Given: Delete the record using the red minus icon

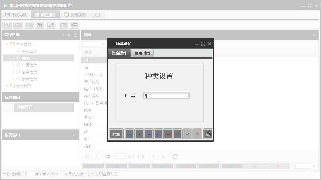Looking at the screenshot, I should [168, 134].
